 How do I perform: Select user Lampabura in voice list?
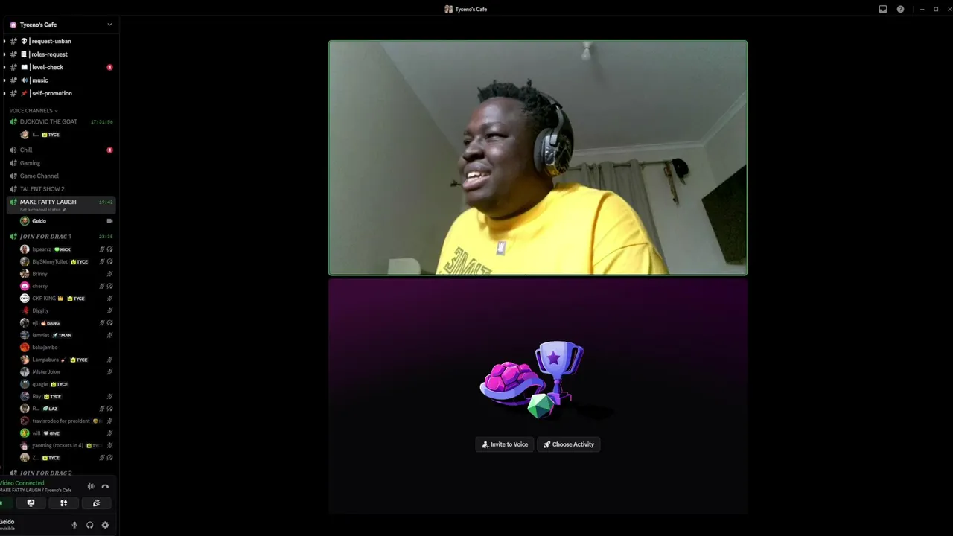66,360
